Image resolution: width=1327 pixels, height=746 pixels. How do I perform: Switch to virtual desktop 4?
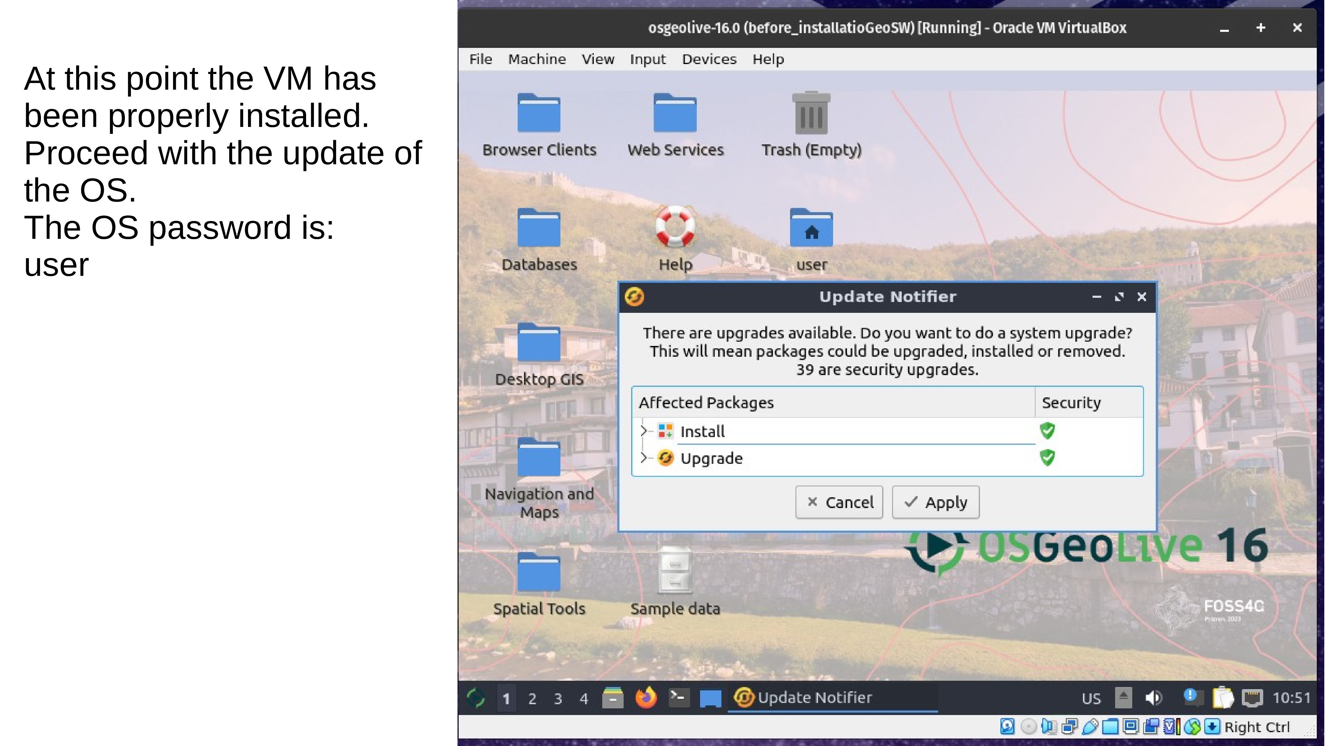point(584,699)
